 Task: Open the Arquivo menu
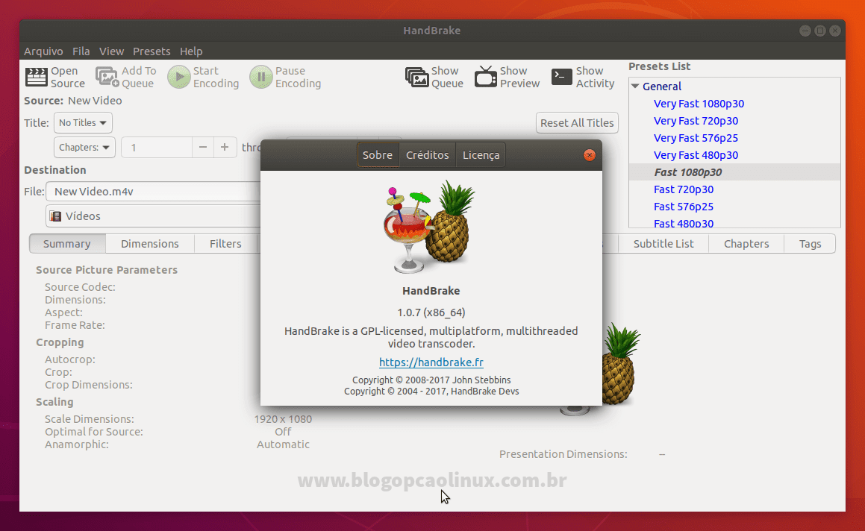tap(43, 51)
